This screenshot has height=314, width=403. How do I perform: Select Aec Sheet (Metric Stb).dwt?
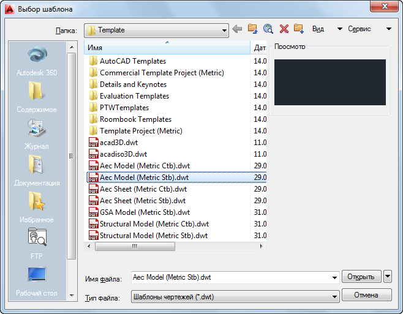point(143,201)
